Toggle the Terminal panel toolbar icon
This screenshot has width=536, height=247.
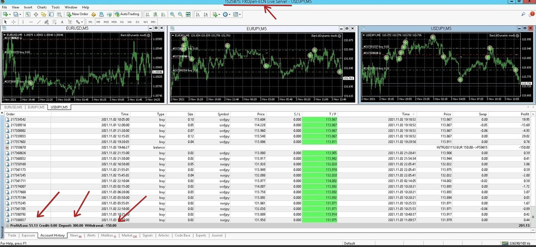tap(51, 14)
